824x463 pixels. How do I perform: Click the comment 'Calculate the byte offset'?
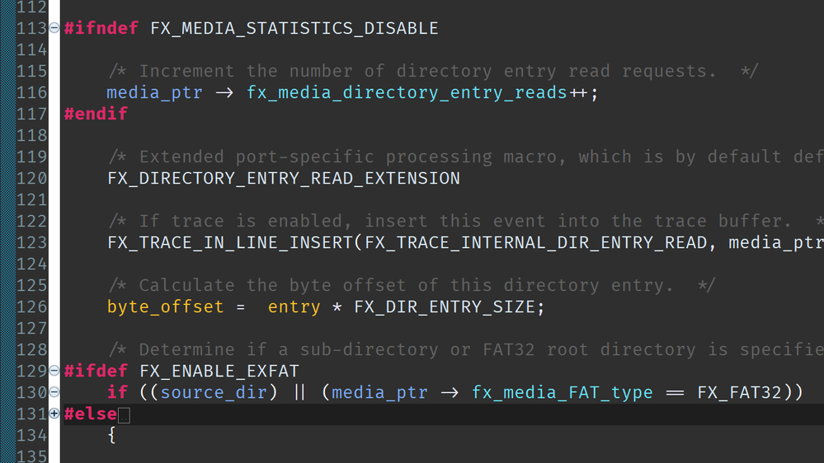click(x=412, y=285)
